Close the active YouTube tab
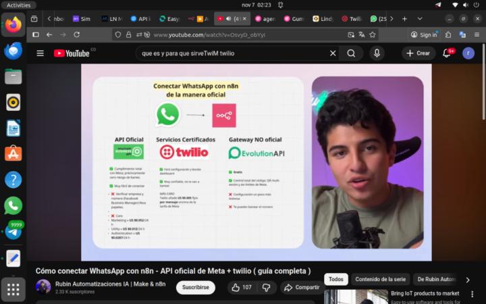 click(244, 19)
